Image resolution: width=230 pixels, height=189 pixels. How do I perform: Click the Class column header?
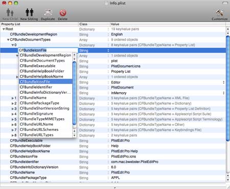coord(94,24)
